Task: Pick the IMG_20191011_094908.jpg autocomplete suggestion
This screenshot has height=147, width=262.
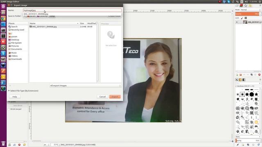Action: click(x=36, y=14)
